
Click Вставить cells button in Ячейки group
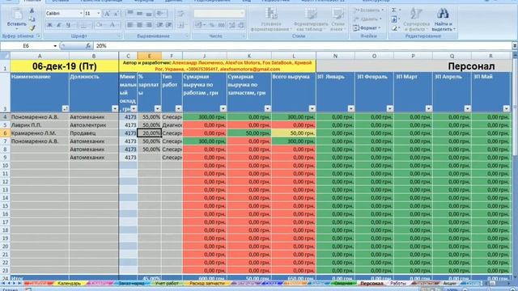[x=368, y=11]
